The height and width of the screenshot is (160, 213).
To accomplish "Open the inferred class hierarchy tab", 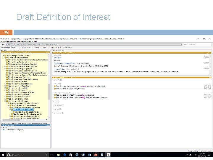I will [13, 50].
